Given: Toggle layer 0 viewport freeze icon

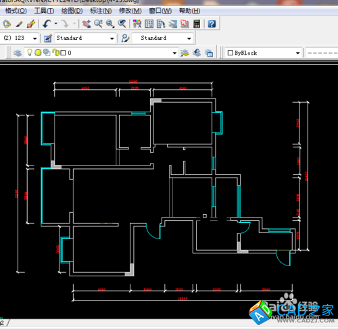Looking at the screenshot, I should (x=47, y=53).
